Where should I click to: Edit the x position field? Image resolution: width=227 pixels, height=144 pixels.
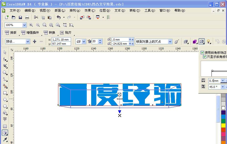(61, 40)
